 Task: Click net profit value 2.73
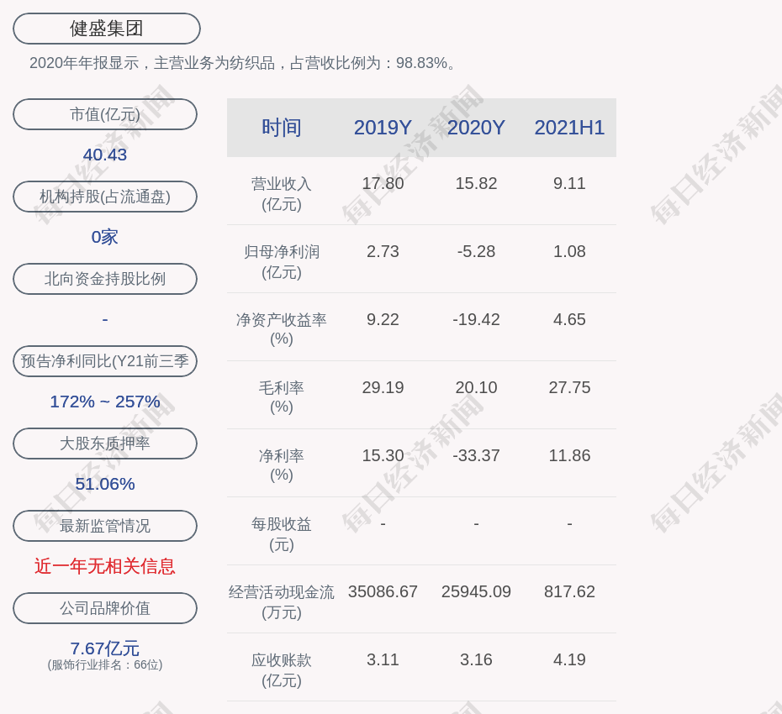(x=383, y=251)
